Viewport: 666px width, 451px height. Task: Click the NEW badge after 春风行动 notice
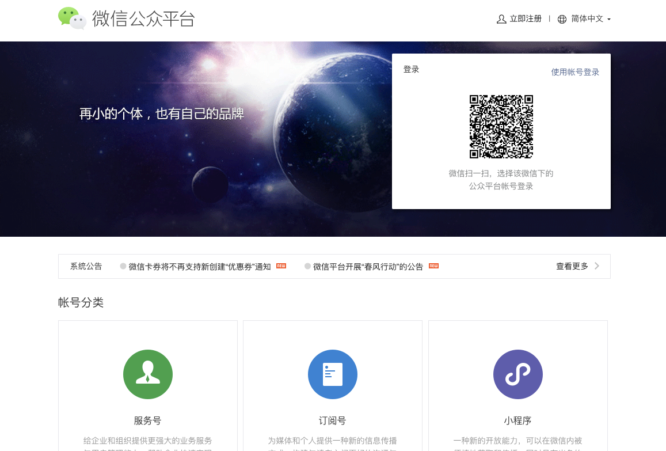[433, 266]
